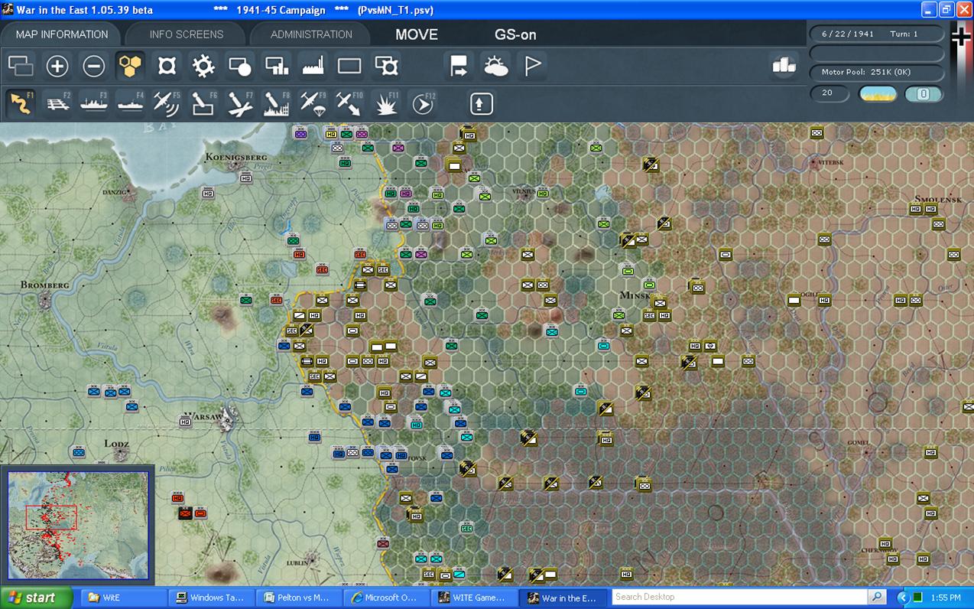The height and width of the screenshot is (609, 974).
Task: Toggle the stacked unit counters view icon
Action: click(21, 66)
